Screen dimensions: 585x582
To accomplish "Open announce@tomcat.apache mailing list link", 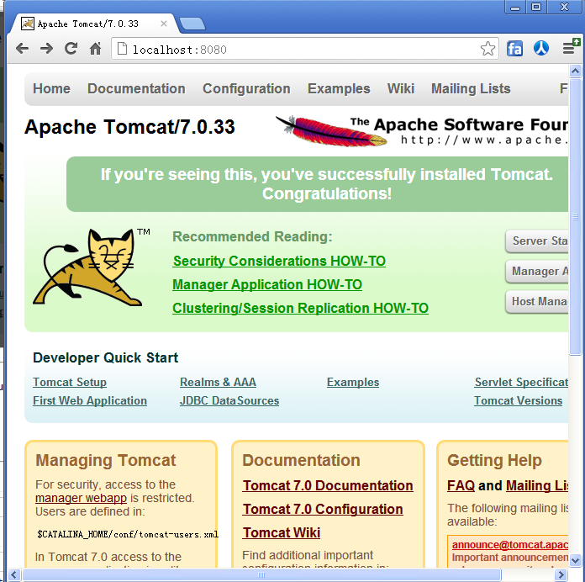I will (x=510, y=545).
